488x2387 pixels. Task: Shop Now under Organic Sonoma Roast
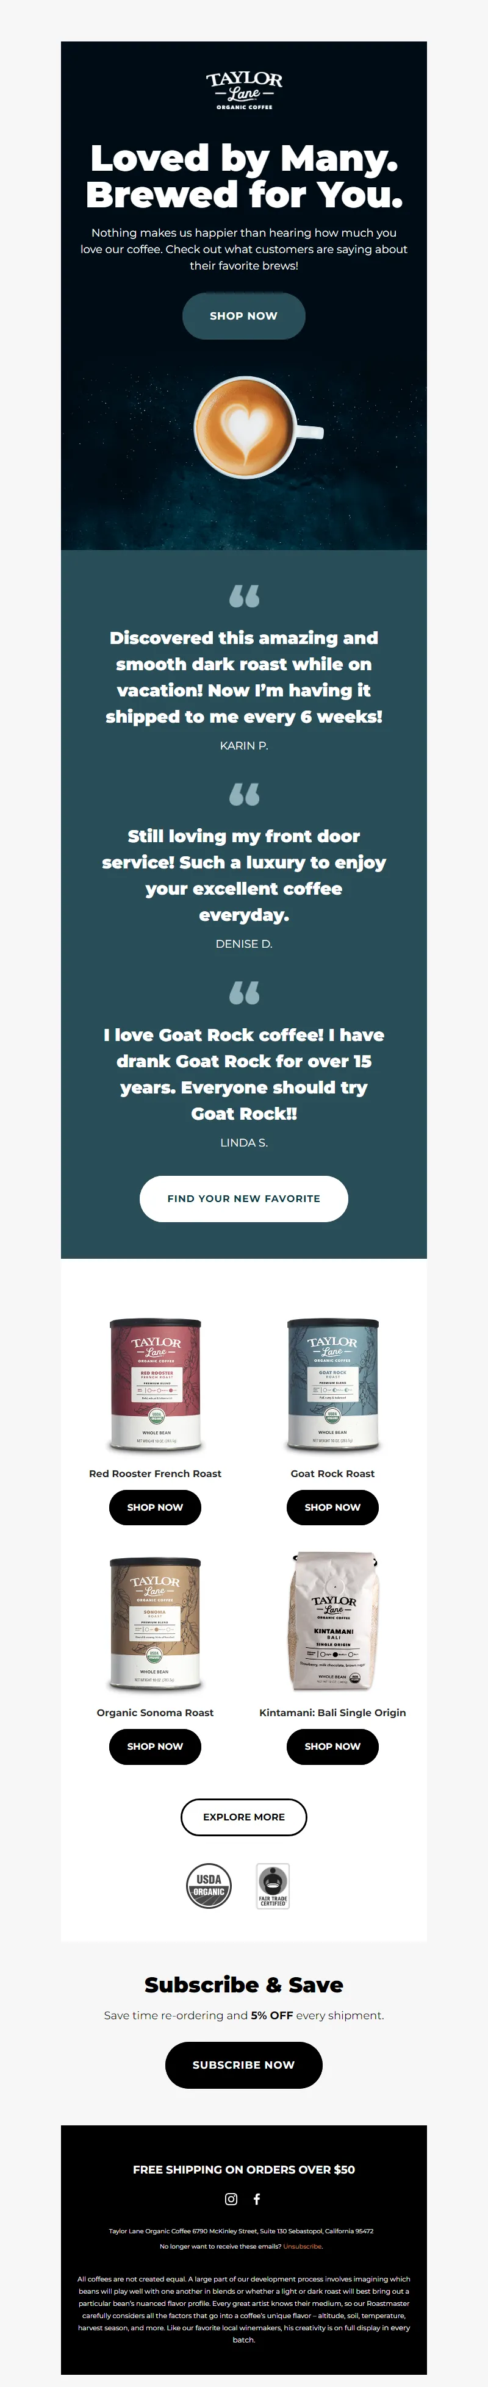pyautogui.click(x=156, y=1746)
